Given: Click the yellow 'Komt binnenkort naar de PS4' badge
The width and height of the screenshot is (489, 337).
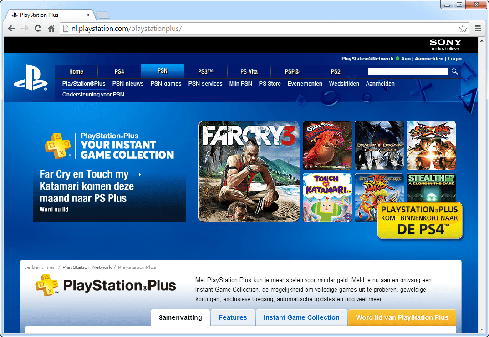Looking at the screenshot, I should tap(420, 221).
